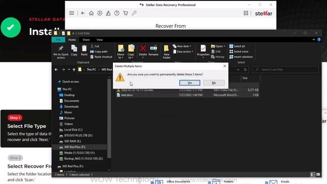Open Copy to dropdown
Viewport: 327px width, 184px height.
click(x=131, y=52)
